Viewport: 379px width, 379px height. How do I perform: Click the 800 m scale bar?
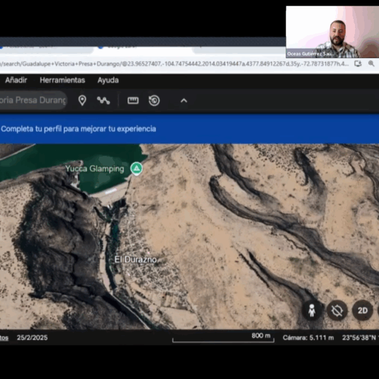click(222, 338)
